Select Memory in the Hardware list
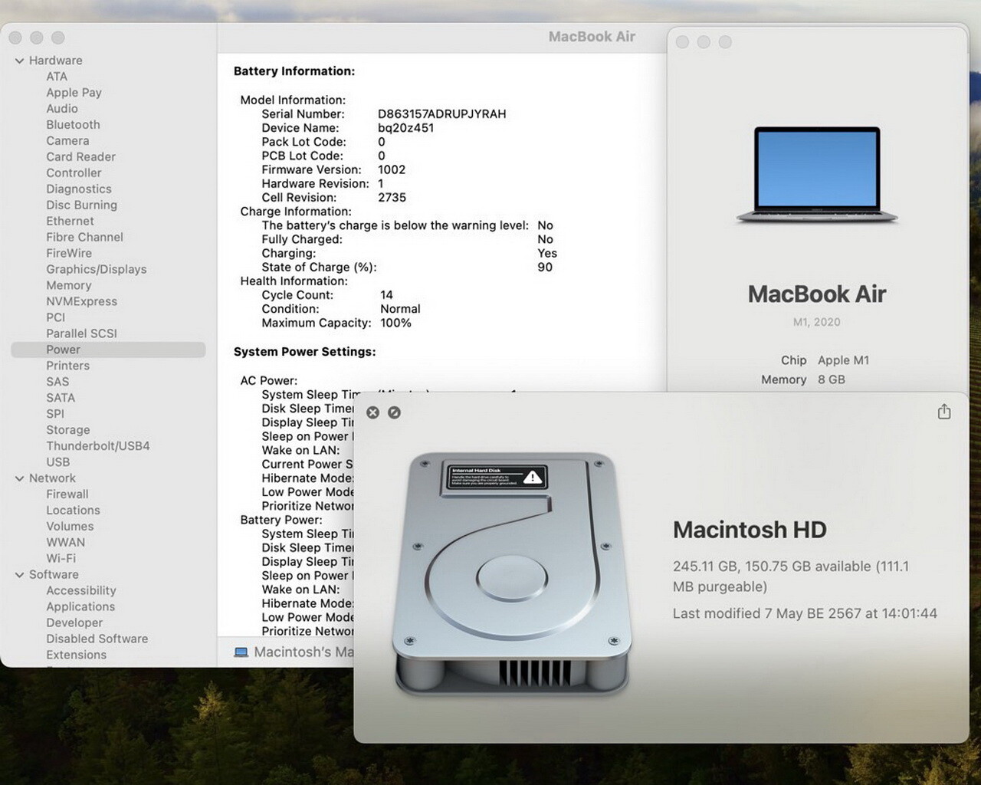981x785 pixels. pyautogui.click(x=68, y=286)
